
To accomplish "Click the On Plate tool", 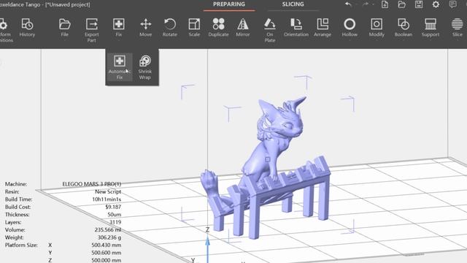I will click(270, 30).
